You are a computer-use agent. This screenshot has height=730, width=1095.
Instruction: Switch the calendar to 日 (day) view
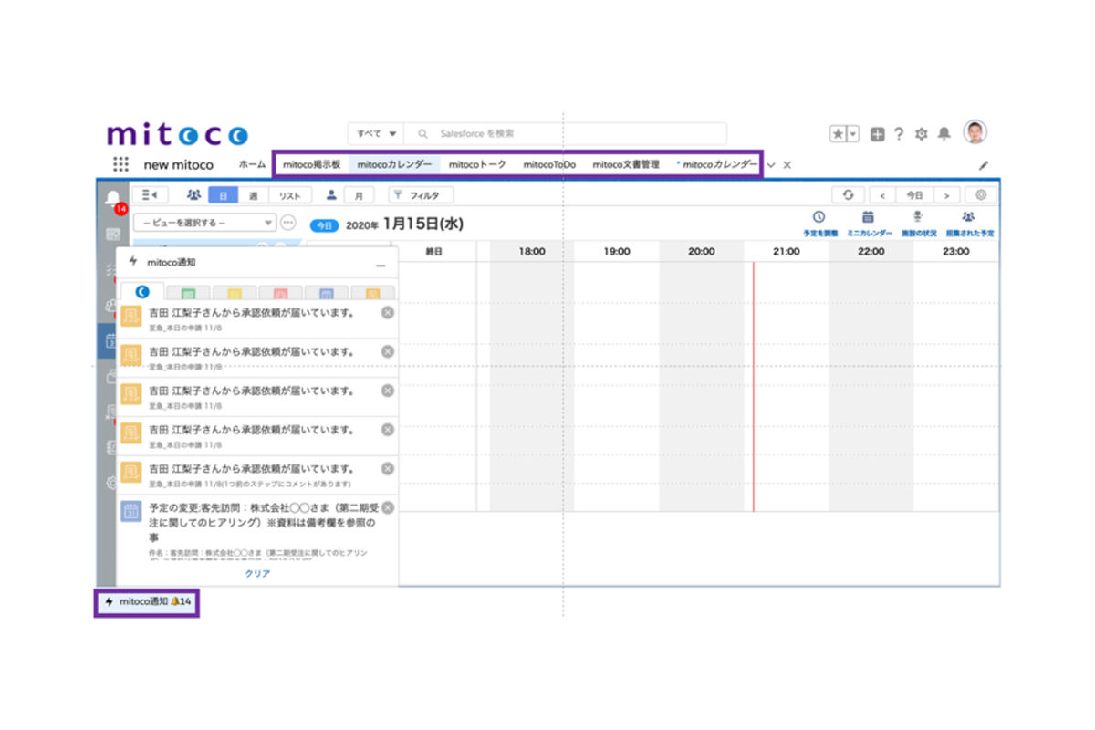pos(224,195)
